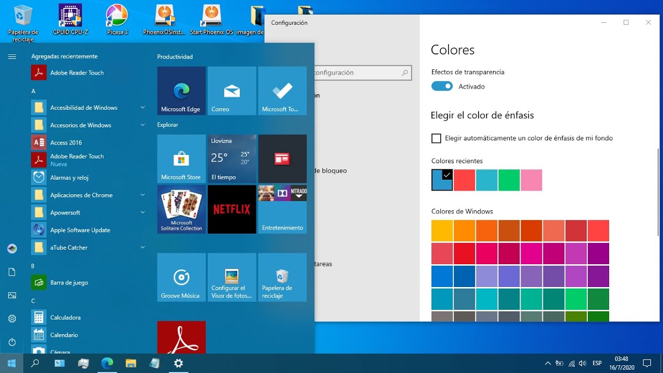Click the Configuración search input field
This screenshot has width=663, height=373.
point(363,73)
